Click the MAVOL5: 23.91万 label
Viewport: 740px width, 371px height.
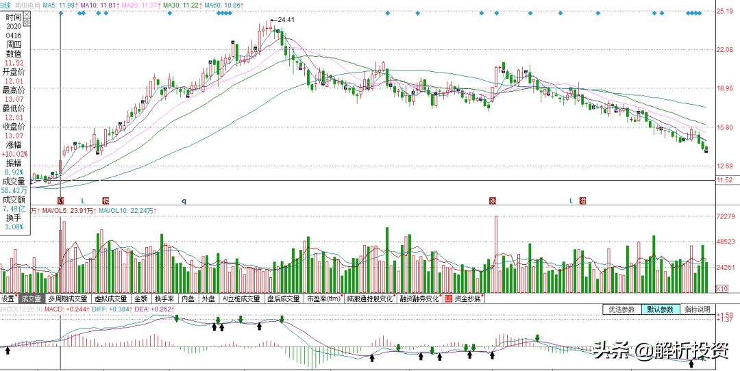pos(67,211)
